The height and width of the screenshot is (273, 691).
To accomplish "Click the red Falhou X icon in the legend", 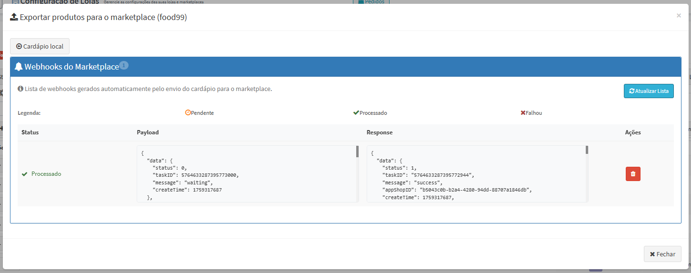I will [x=523, y=113].
